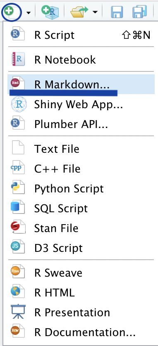Click the Shiny Web App sphere icon

click(19, 104)
